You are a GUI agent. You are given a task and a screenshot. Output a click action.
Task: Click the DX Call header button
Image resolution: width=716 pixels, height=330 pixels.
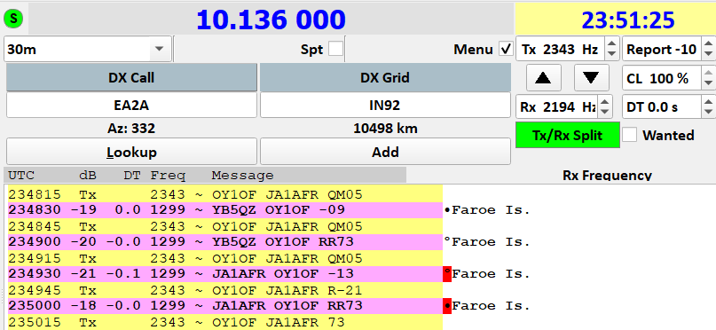131,77
